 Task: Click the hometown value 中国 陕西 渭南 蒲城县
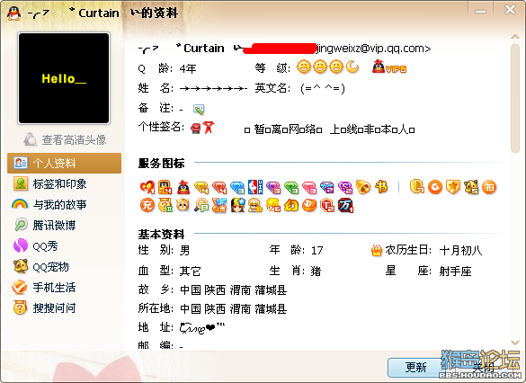(x=233, y=289)
